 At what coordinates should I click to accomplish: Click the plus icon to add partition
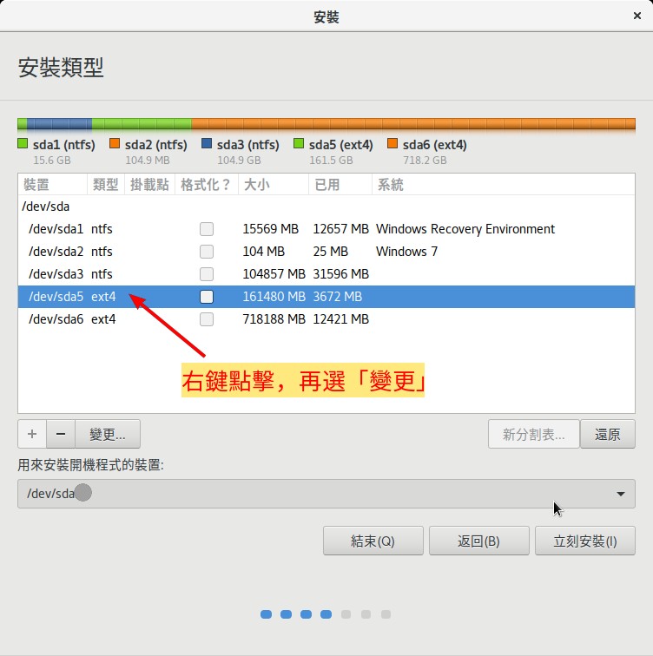[x=32, y=434]
